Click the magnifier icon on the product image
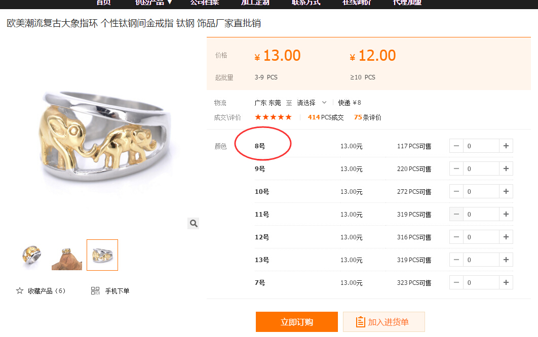The width and height of the screenshot is (538, 337). point(194,224)
